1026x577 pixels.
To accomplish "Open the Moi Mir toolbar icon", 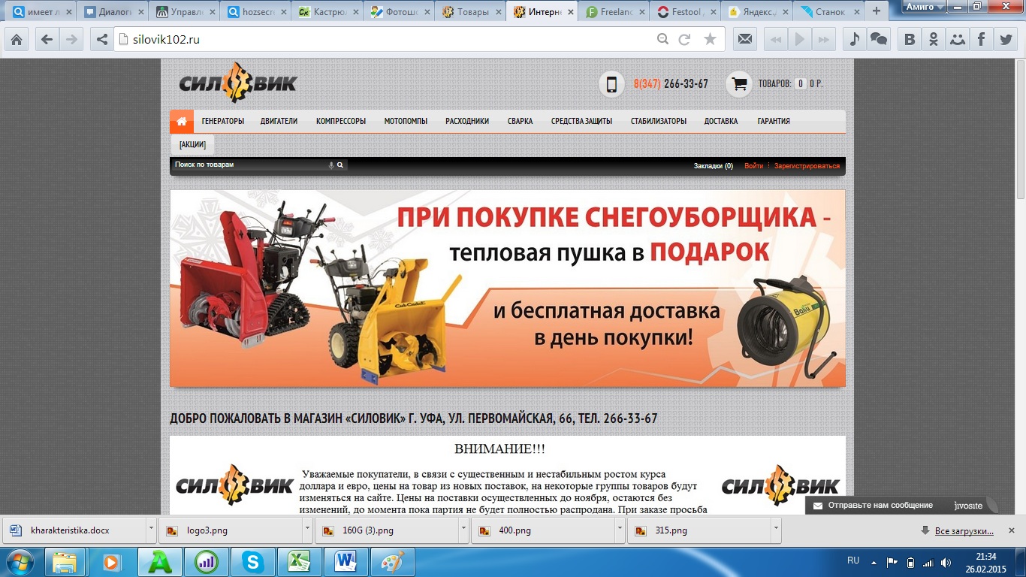I will click(x=958, y=40).
